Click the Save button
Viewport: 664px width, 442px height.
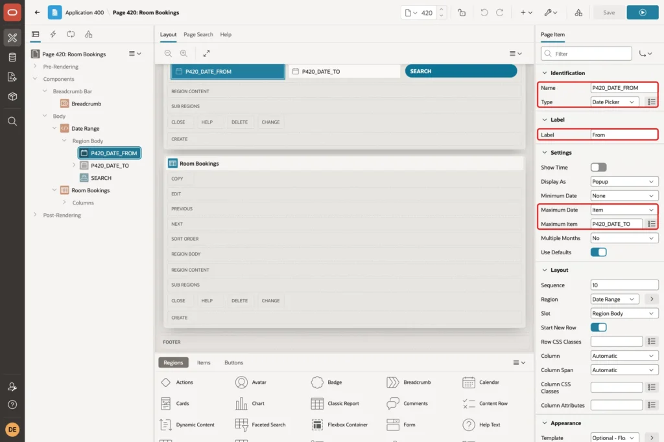coord(608,13)
